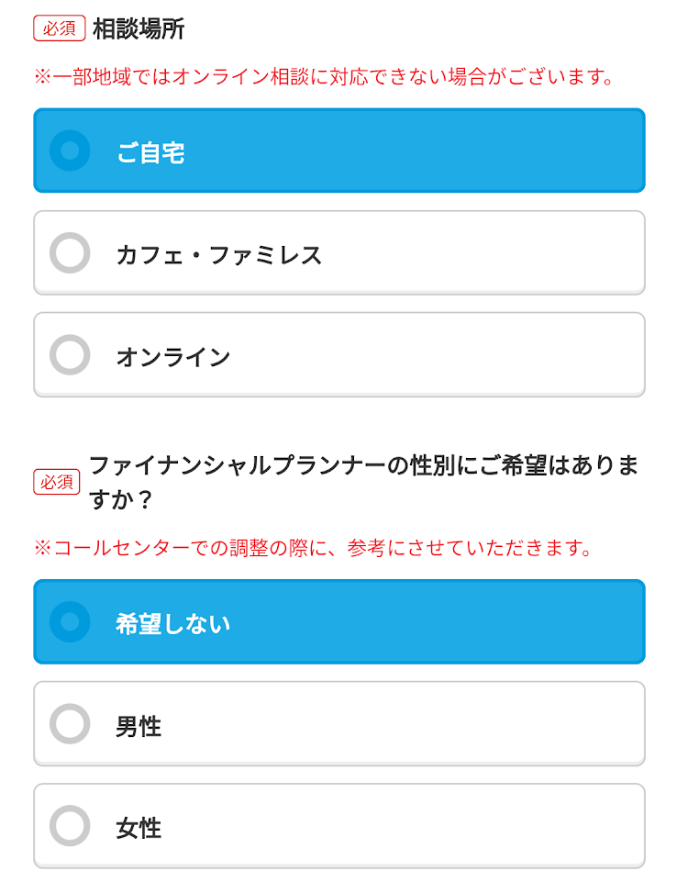677x893 pixels.
Task: Choose the カフェ・ファミレス radio circle
Action: [70, 253]
